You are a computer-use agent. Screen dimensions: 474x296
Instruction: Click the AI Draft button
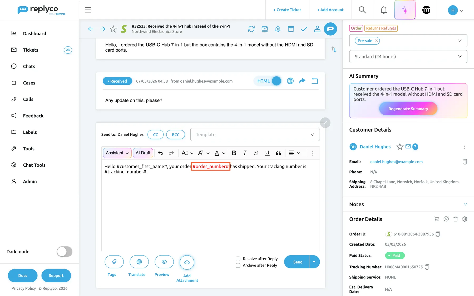coord(143,153)
